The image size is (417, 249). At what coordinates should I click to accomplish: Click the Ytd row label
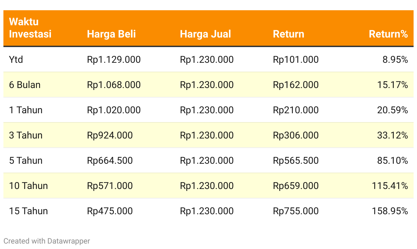coord(16,60)
